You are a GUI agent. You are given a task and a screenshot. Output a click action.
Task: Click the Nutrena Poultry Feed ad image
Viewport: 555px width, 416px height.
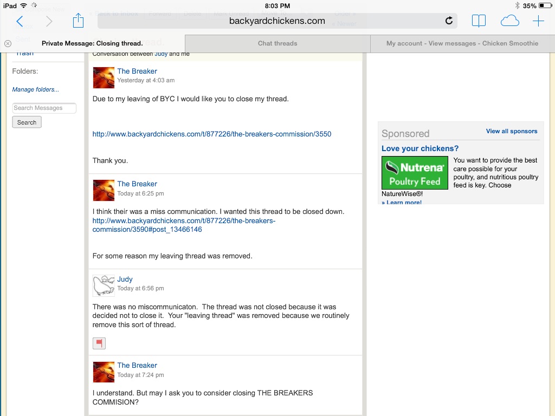415,173
